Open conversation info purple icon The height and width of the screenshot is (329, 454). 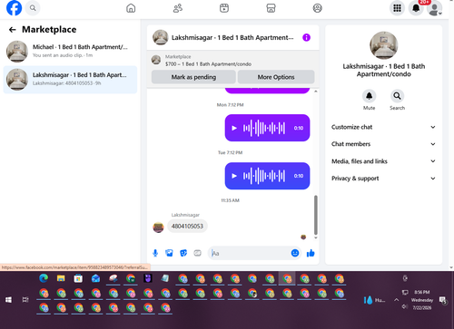[306, 37]
